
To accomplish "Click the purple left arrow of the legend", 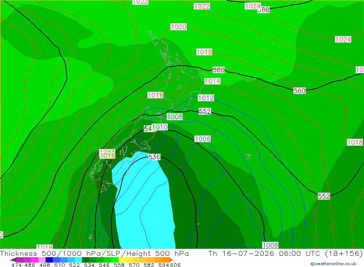I will (x=13, y=260).
